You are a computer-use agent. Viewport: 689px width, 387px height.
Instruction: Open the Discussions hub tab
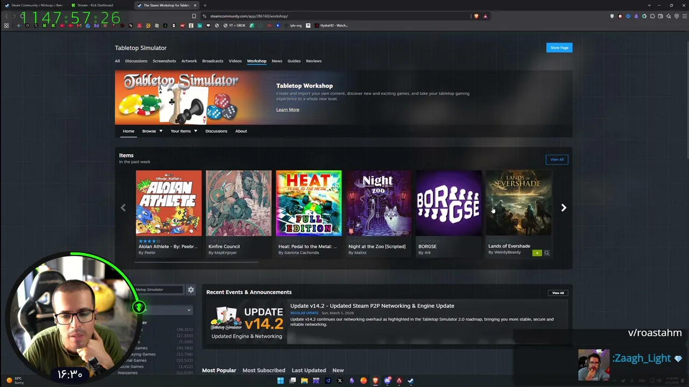coord(136,61)
